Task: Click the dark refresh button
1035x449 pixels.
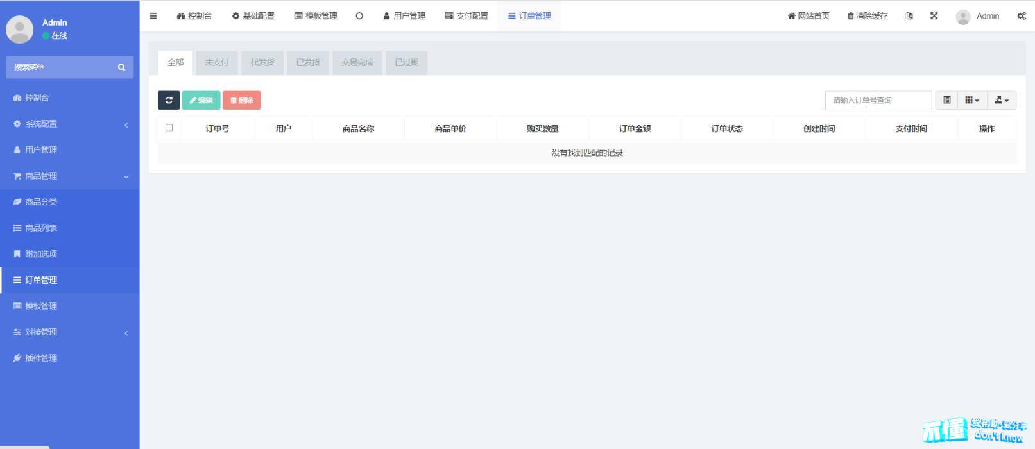Action: [169, 100]
